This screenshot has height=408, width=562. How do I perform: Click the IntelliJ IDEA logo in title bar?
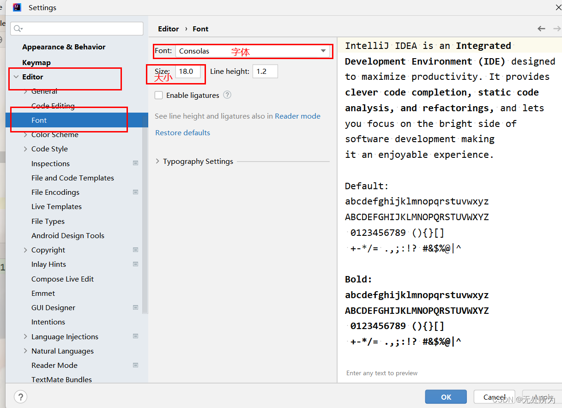(17, 7)
